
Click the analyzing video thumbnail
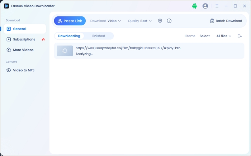(x=65, y=51)
